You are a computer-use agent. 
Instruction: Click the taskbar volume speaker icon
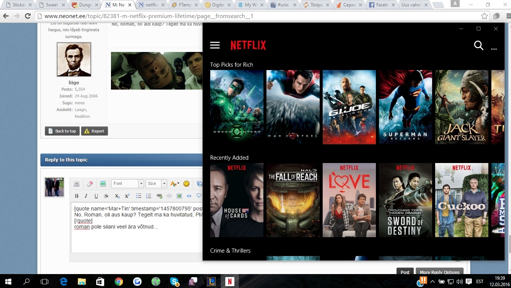(x=459, y=282)
